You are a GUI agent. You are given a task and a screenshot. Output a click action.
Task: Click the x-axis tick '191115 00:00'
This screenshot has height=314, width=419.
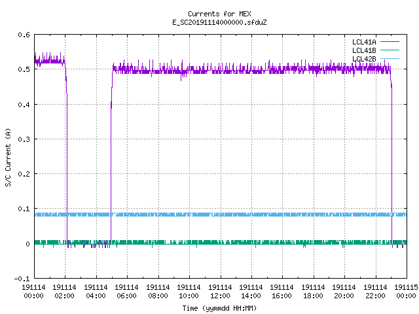406,292
